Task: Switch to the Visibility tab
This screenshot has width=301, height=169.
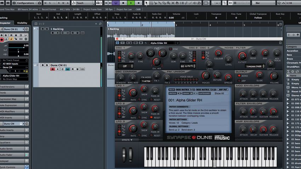Action: pyautogui.click(x=22, y=23)
